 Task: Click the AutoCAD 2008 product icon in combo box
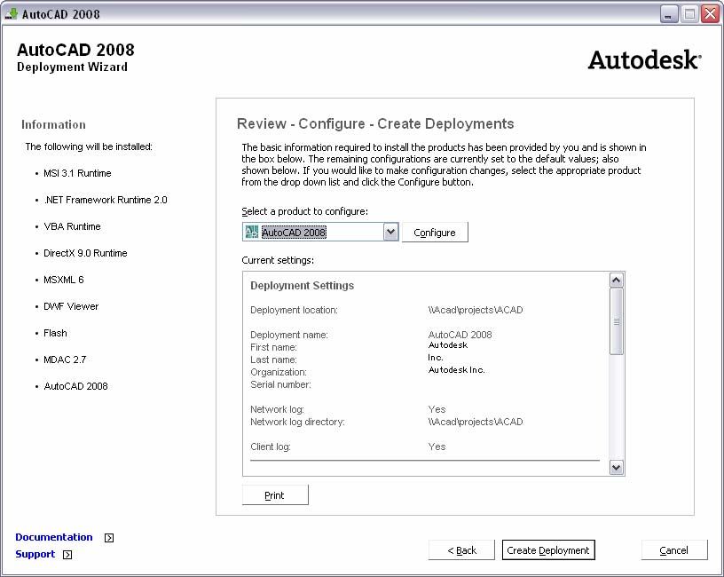252,232
